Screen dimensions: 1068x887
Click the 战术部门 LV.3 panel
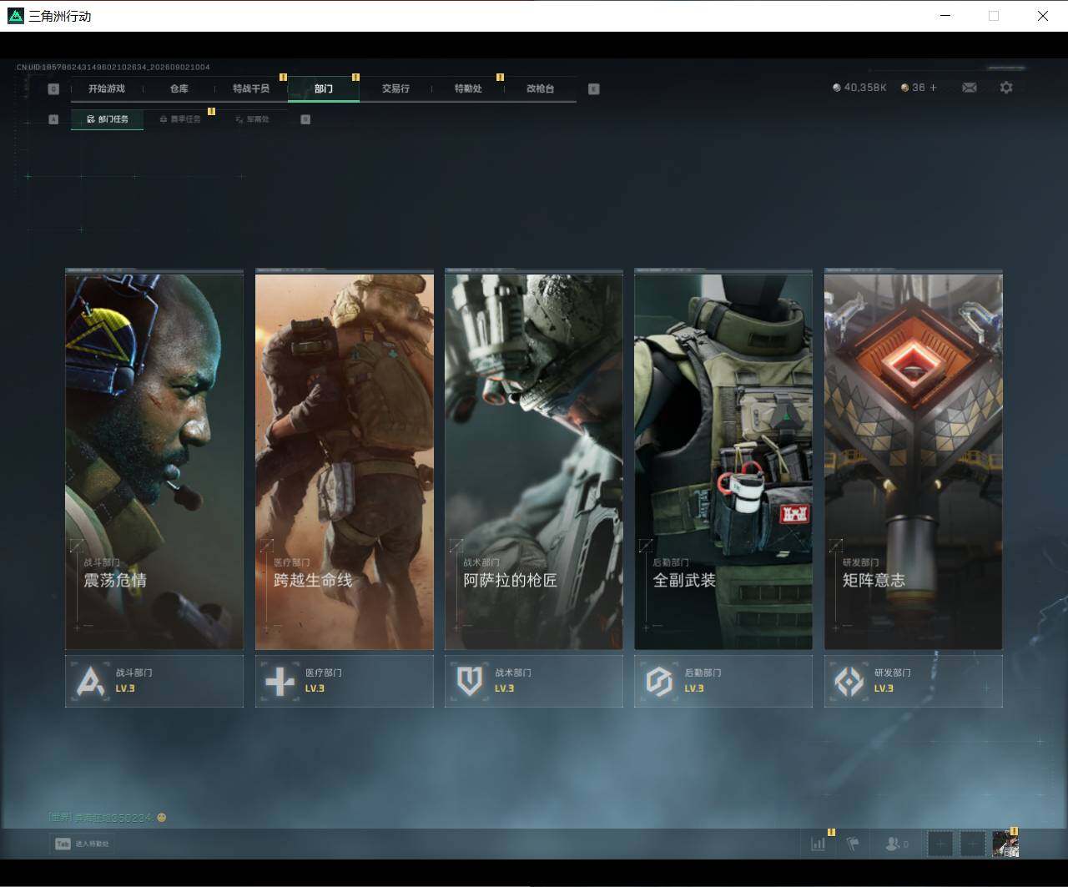pyautogui.click(x=534, y=681)
